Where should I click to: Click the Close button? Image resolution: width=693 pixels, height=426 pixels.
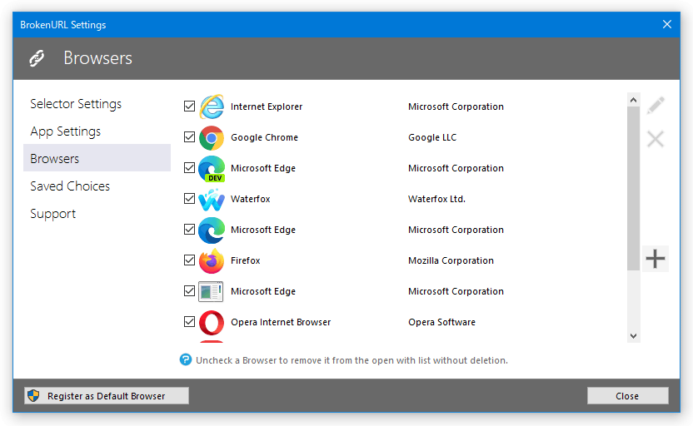point(627,395)
